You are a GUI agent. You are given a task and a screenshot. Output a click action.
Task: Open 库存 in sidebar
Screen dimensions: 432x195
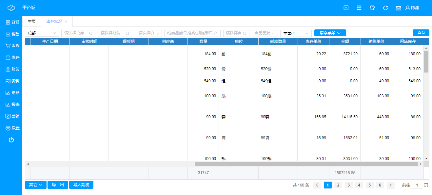click(12, 57)
